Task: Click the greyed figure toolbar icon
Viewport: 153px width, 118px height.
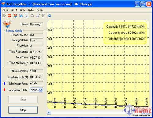Action: tap(43, 16)
